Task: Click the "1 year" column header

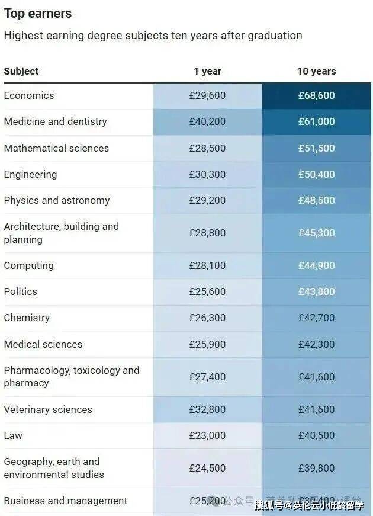Action: (207, 71)
